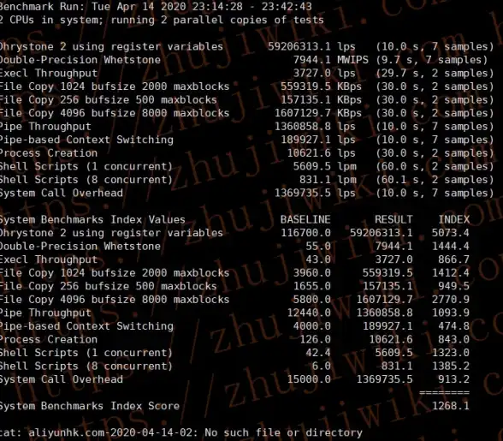Click Context Switching index 474.8
Viewport: 503px width, 441px height.
point(453,326)
